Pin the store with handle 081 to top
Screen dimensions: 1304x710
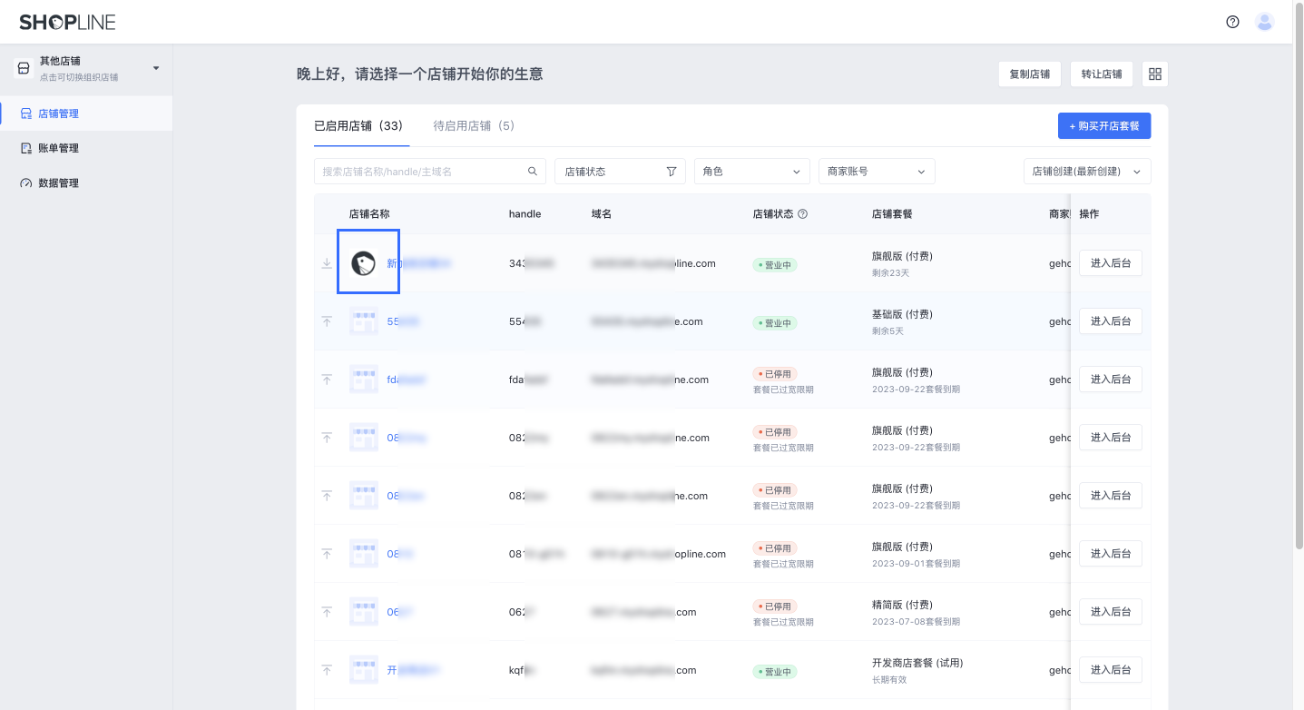(x=327, y=554)
